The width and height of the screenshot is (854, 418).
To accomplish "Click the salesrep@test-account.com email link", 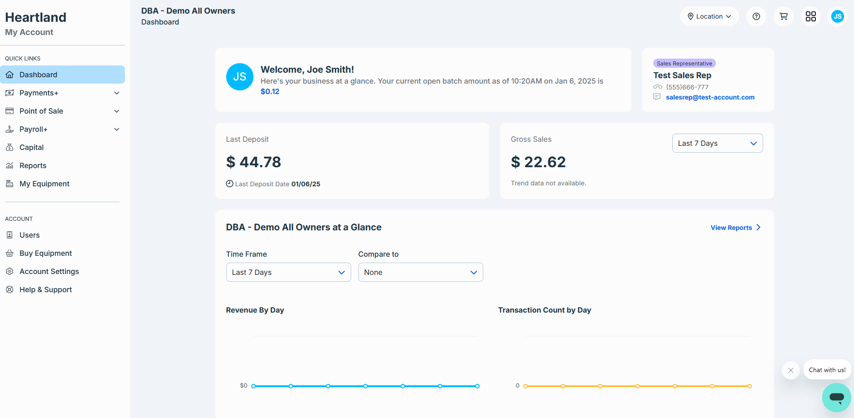I will 710,97.
